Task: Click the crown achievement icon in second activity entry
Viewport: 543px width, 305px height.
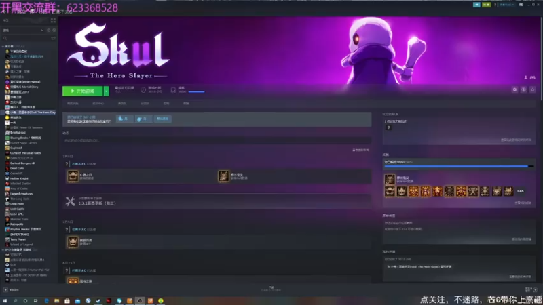Action: click(x=73, y=242)
